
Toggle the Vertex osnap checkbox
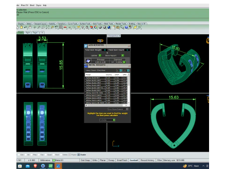tap(61, 155)
